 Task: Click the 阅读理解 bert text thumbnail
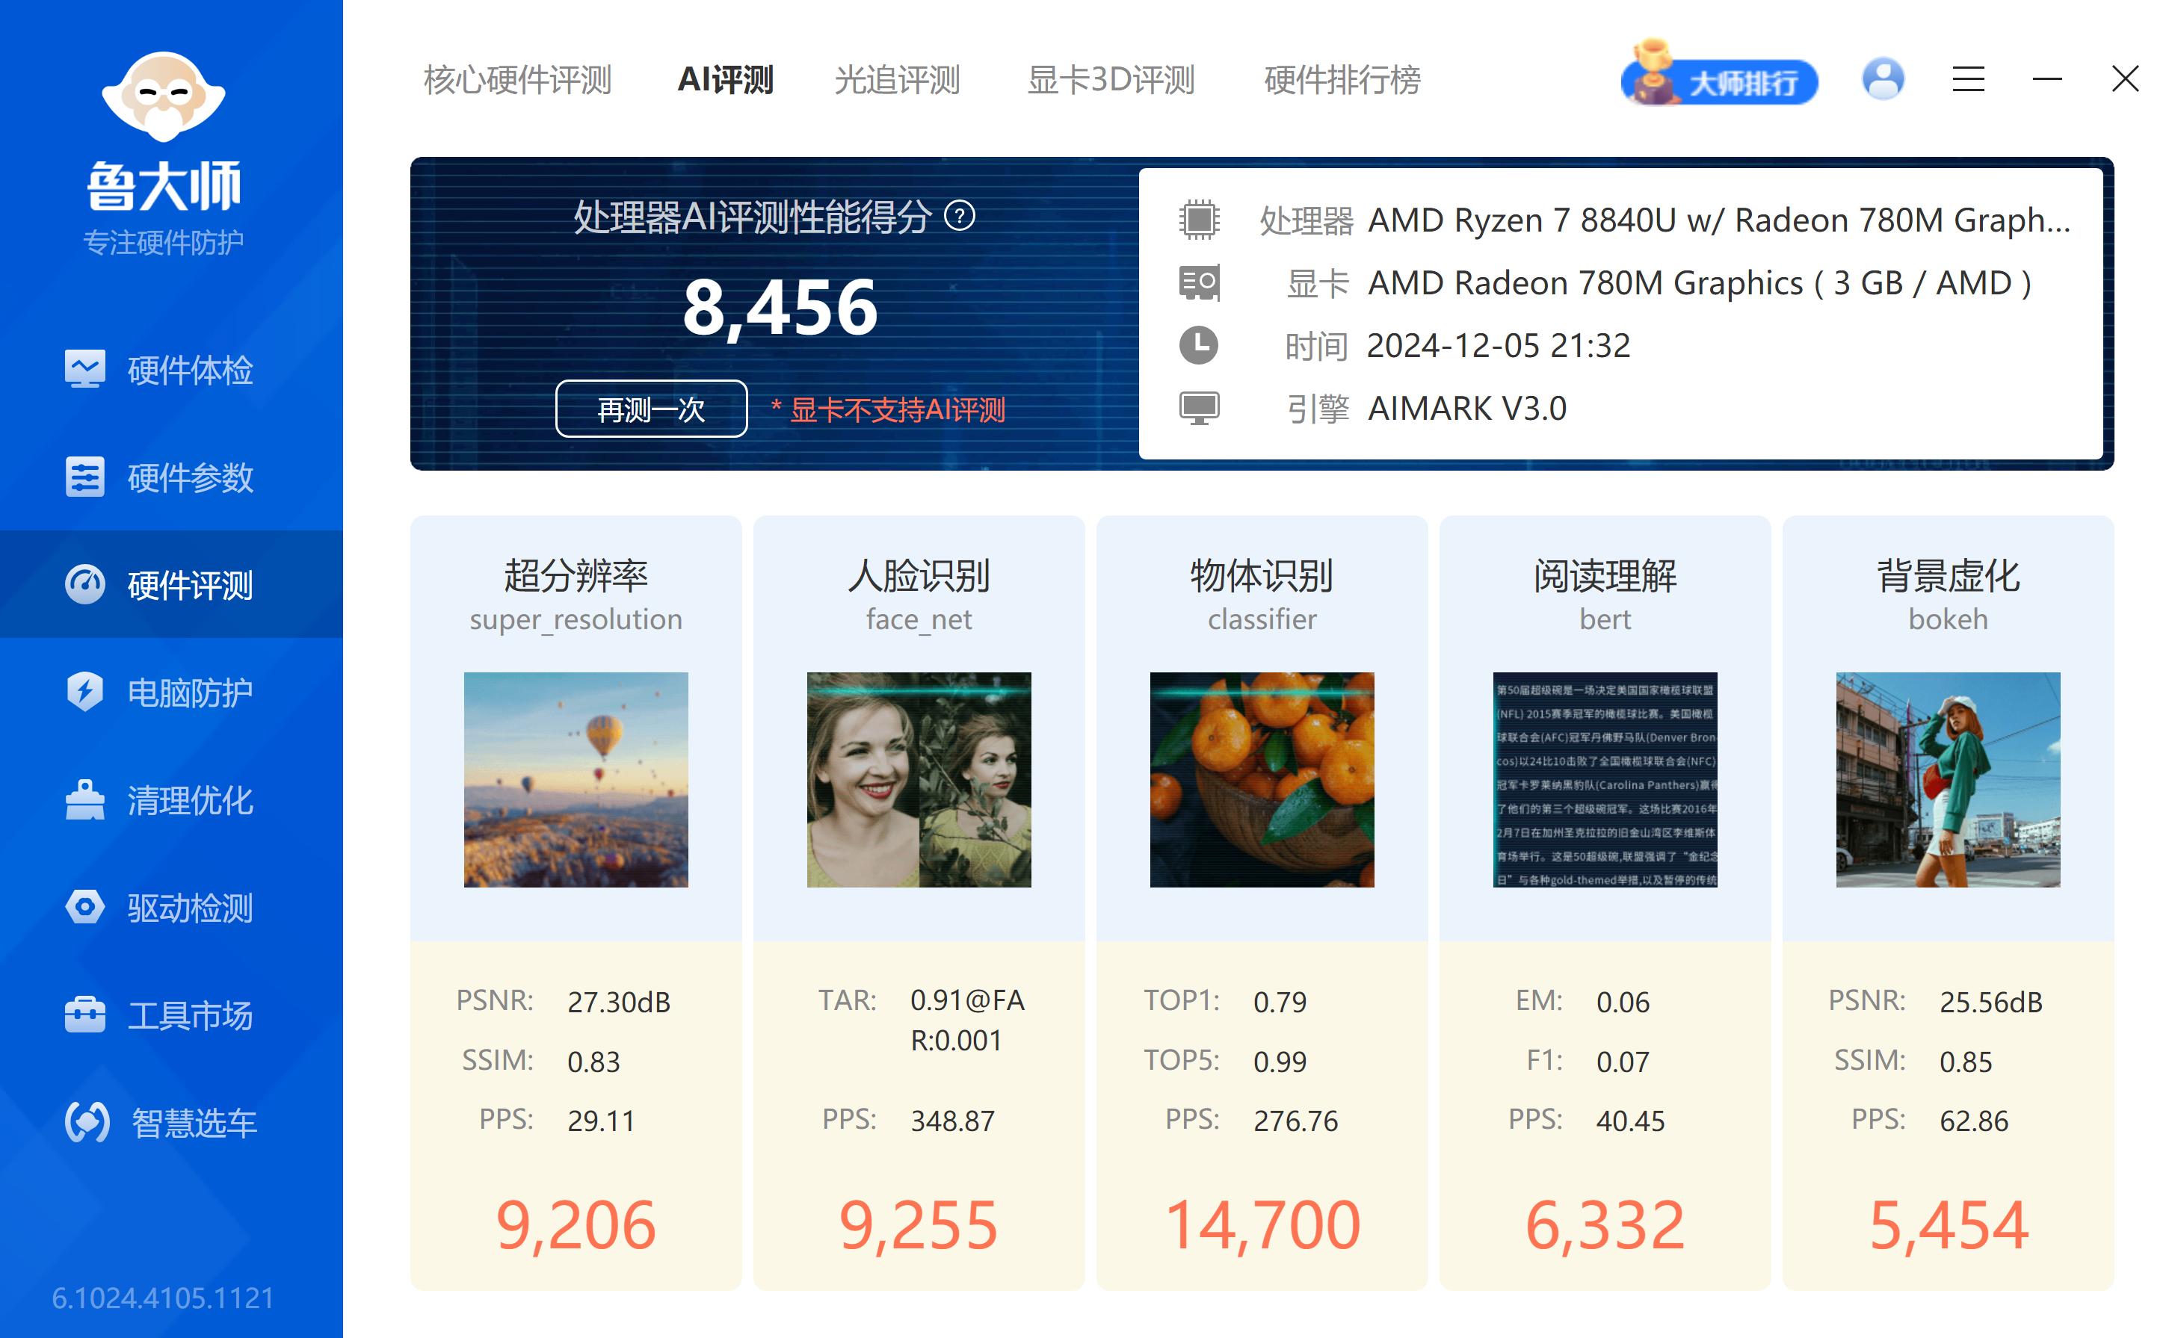coord(1605,780)
